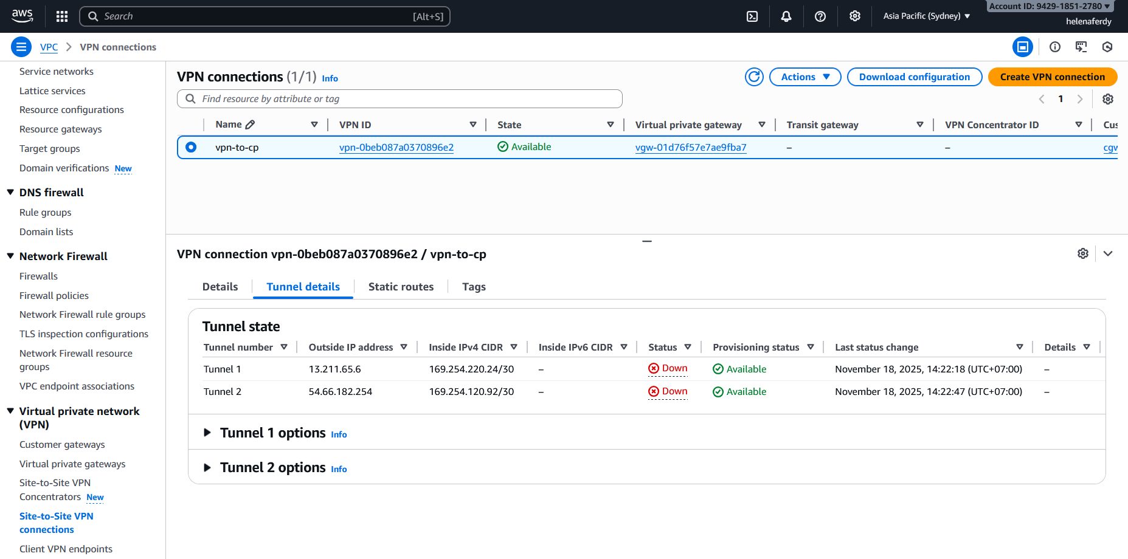Open details panel preferences gear
The image size is (1128, 559).
click(1083, 254)
